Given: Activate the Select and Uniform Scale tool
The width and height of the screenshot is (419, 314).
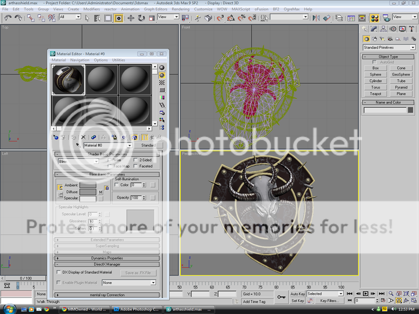Looking at the screenshot, I should (151, 18).
